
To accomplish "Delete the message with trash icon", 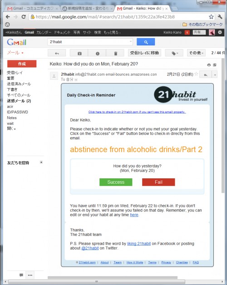I will 115,53.
